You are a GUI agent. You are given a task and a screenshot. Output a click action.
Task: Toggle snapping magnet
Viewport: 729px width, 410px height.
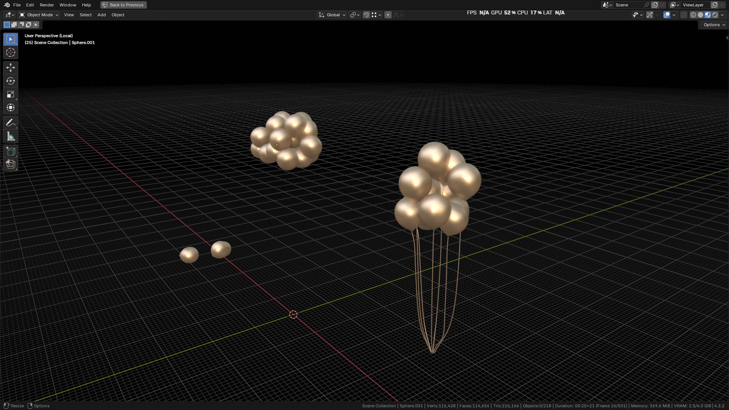click(366, 15)
